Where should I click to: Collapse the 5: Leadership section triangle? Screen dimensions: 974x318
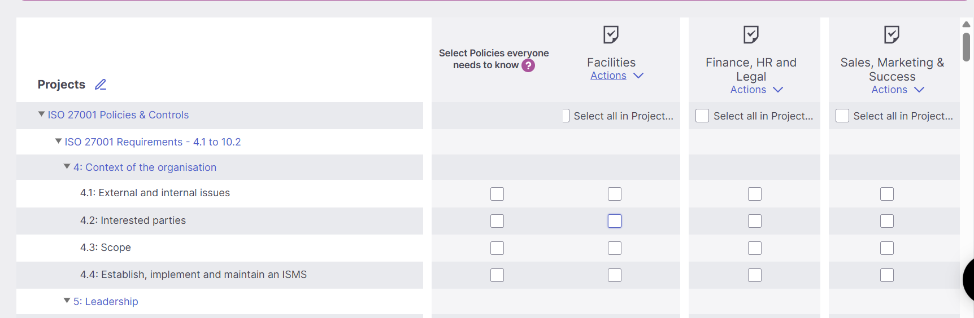pyautogui.click(x=67, y=301)
